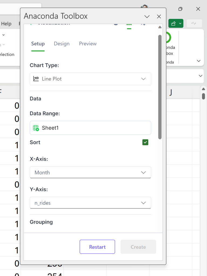Open the Toolbox pane options chevron

point(147,16)
